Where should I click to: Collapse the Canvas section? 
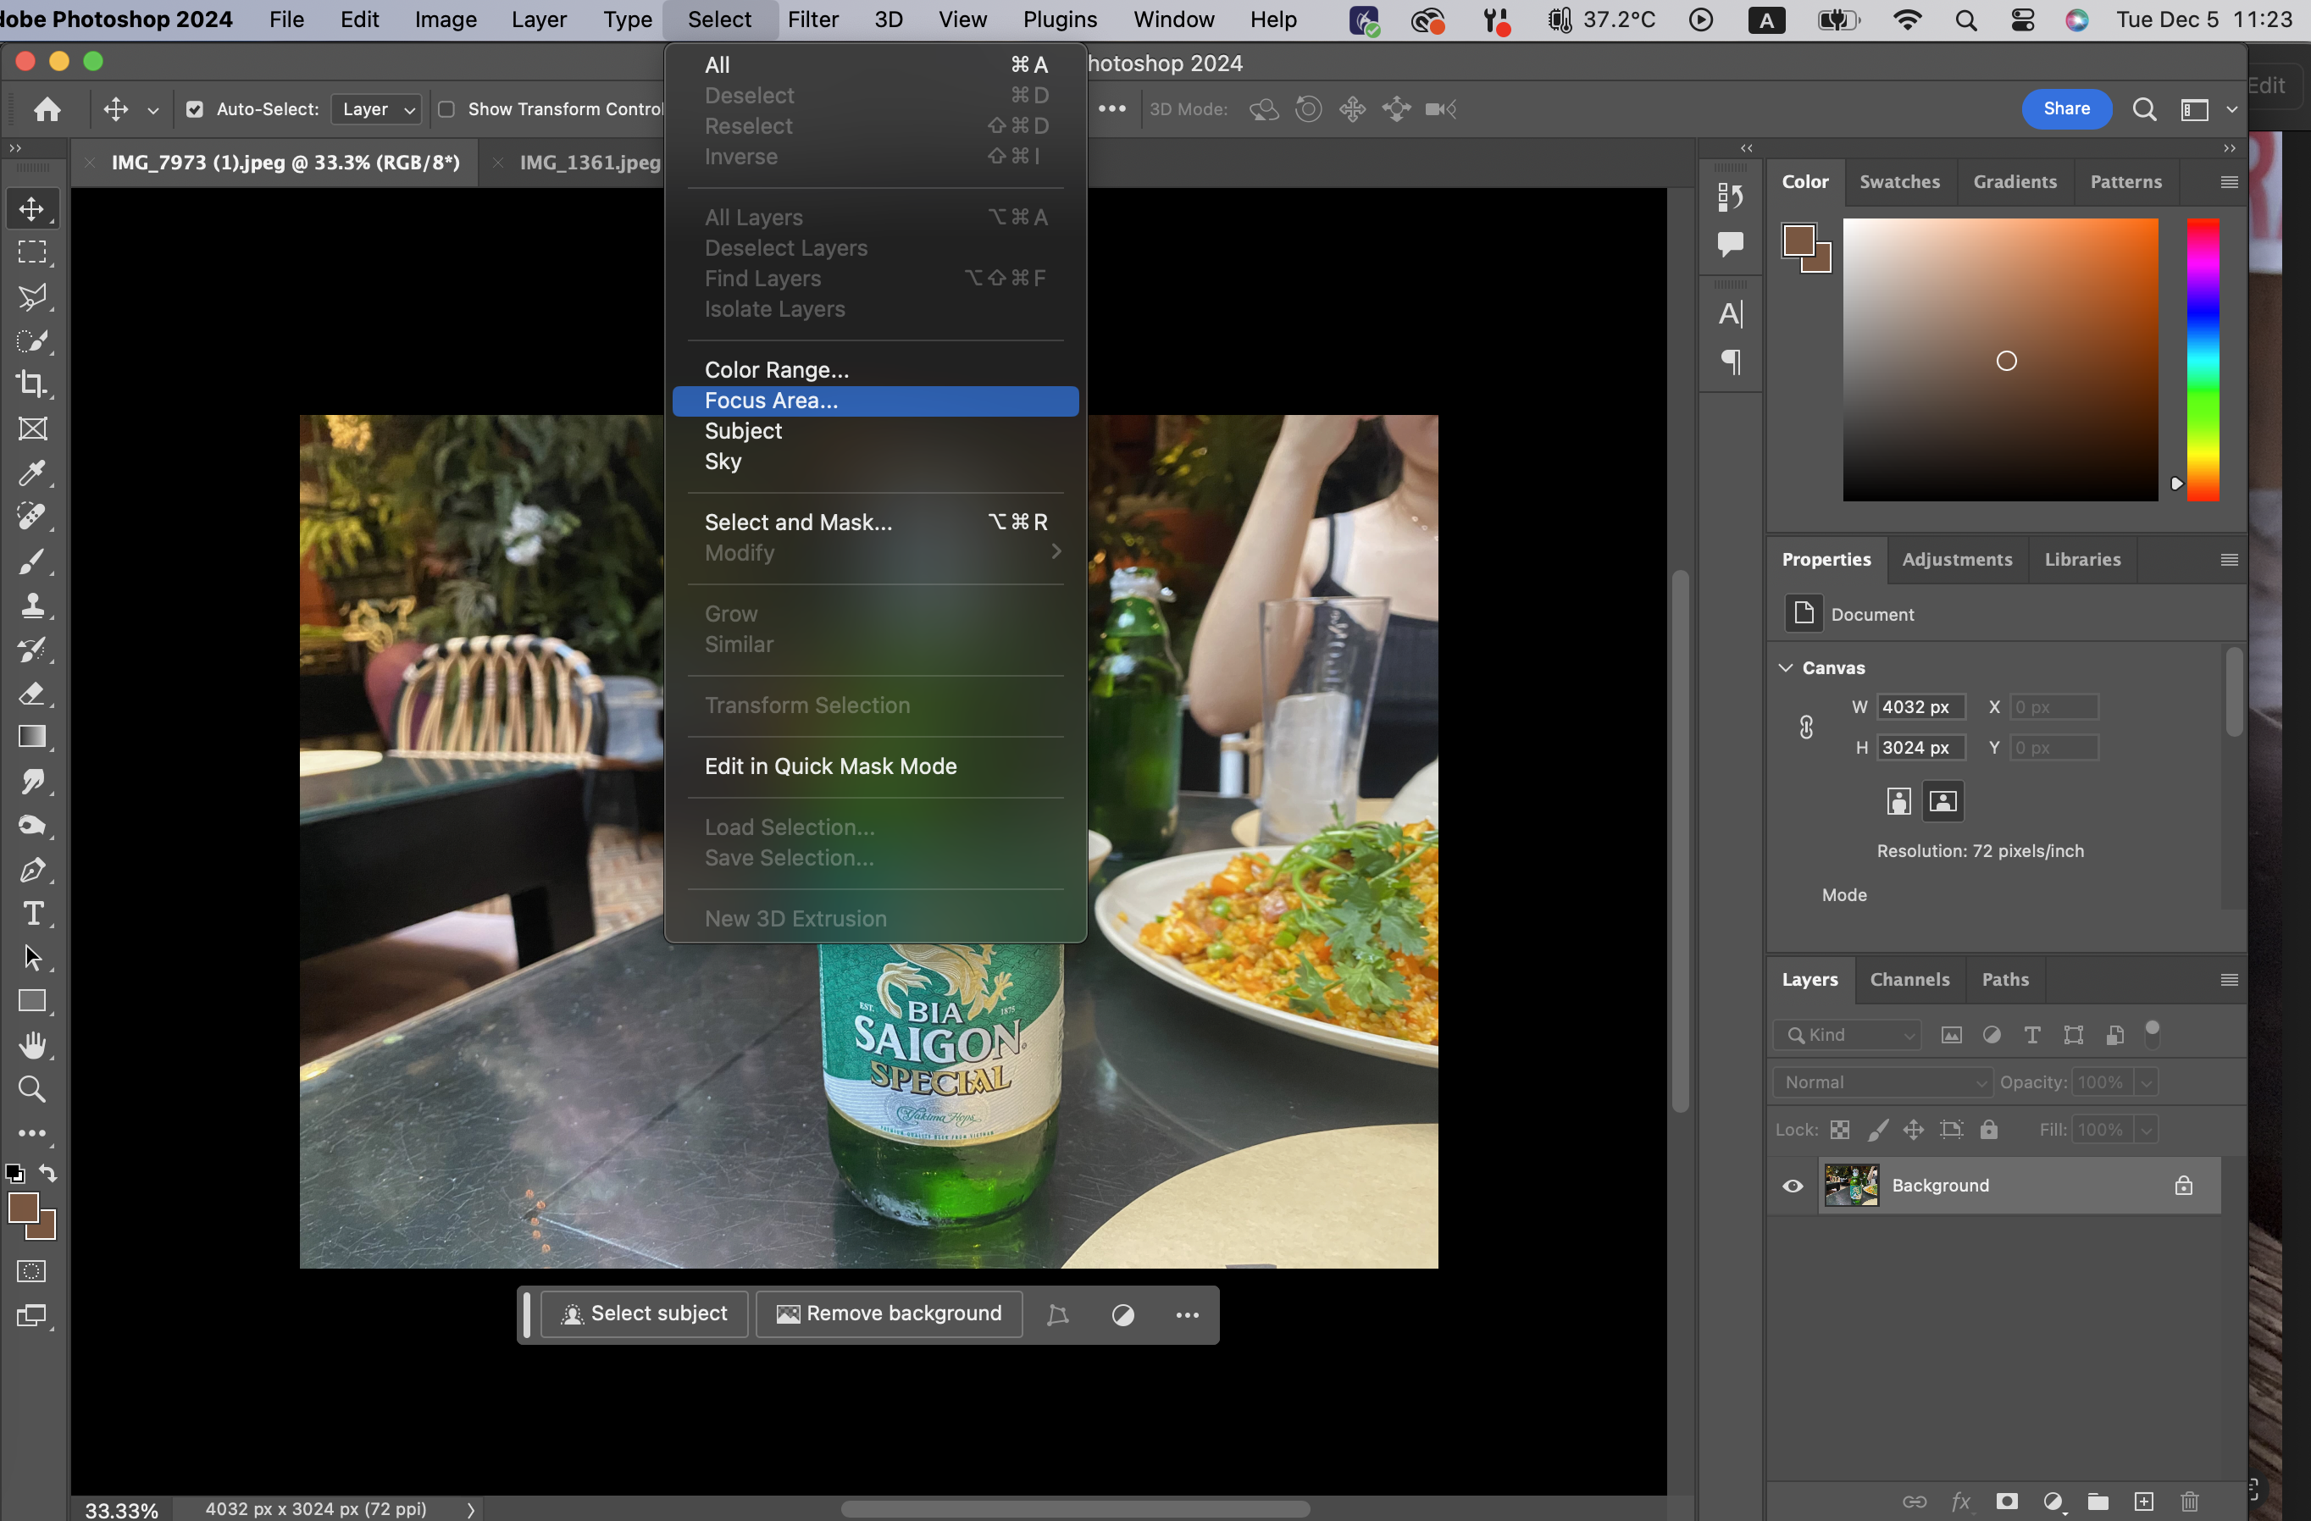coord(1785,668)
